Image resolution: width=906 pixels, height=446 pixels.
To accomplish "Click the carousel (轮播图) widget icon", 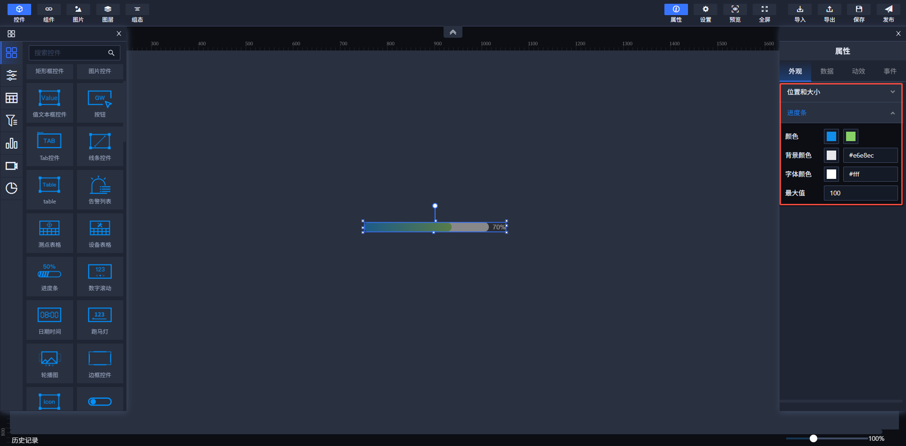I will [50, 363].
